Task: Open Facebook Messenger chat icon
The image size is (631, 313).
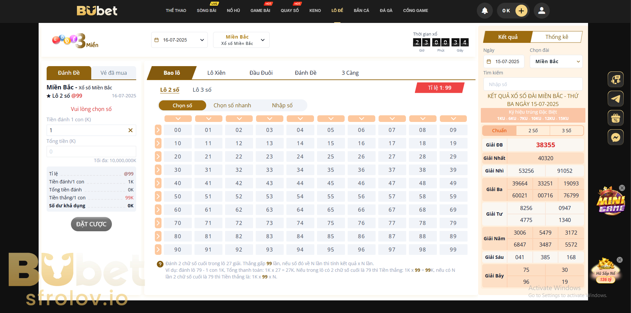Action: (615, 137)
